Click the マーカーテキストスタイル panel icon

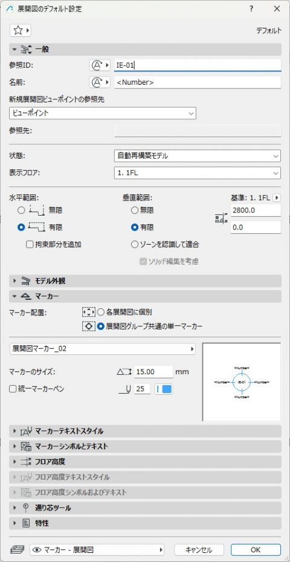27,431
